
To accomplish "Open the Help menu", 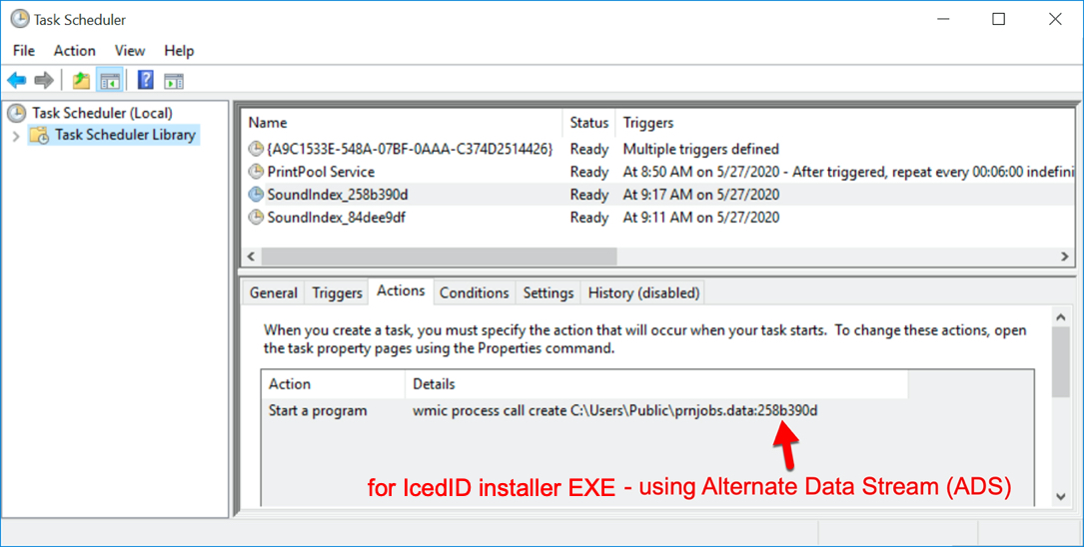I will pos(179,51).
